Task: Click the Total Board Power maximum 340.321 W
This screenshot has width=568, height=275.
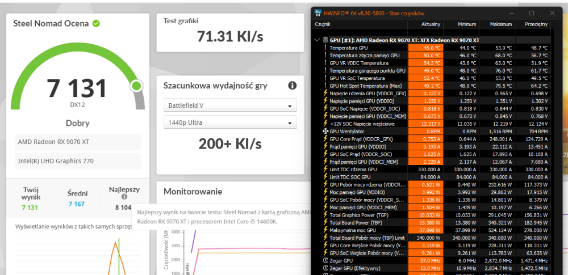Action: [500, 222]
